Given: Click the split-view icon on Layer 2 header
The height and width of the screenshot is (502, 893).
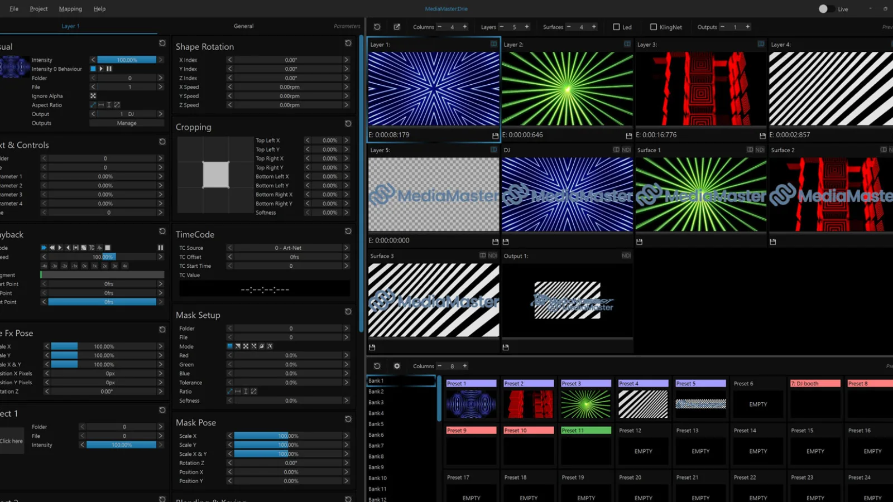Looking at the screenshot, I should pyautogui.click(x=627, y=44).
